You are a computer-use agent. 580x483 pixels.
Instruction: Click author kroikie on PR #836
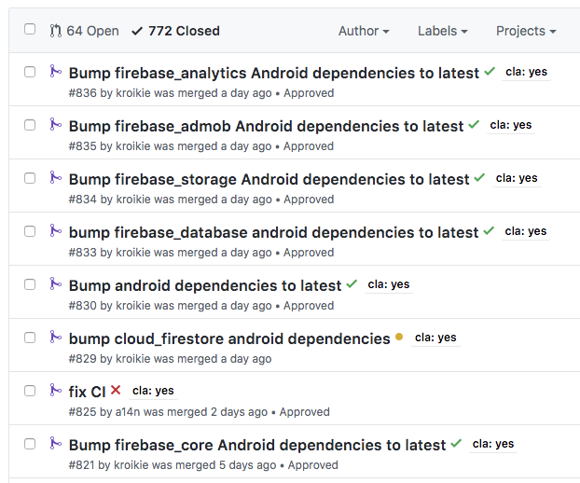133,93
